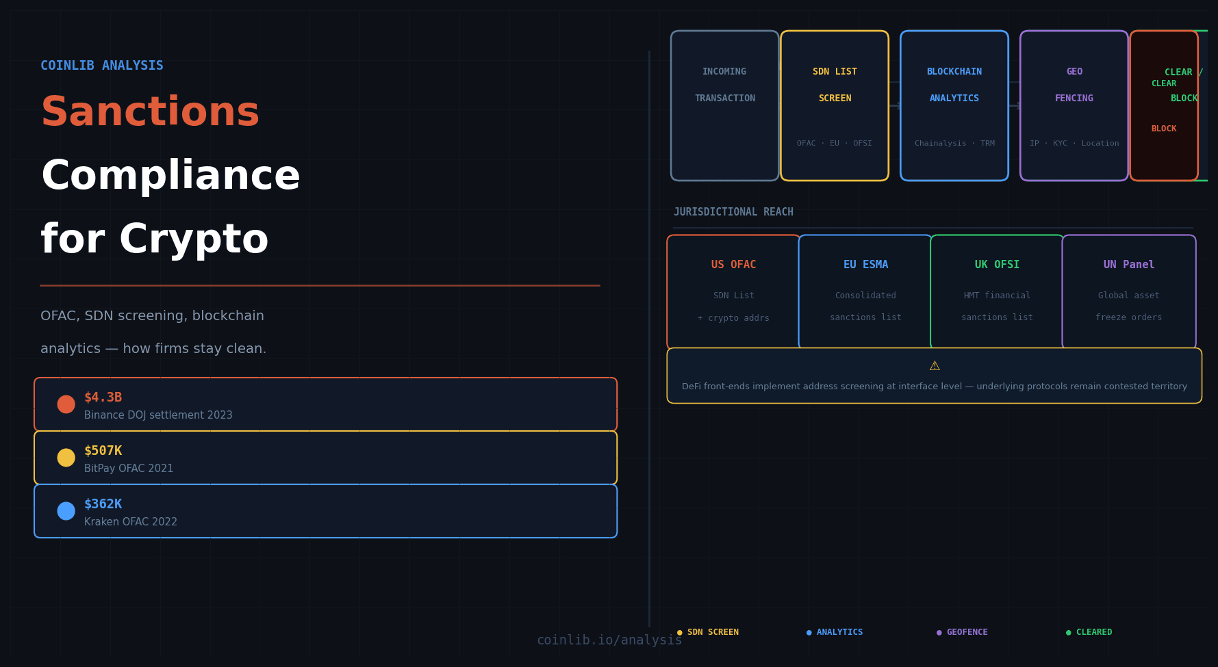Click the 'Chainalysis · TRM' subtext
The image size is (1218, 667).
click(x=954, y=144)
